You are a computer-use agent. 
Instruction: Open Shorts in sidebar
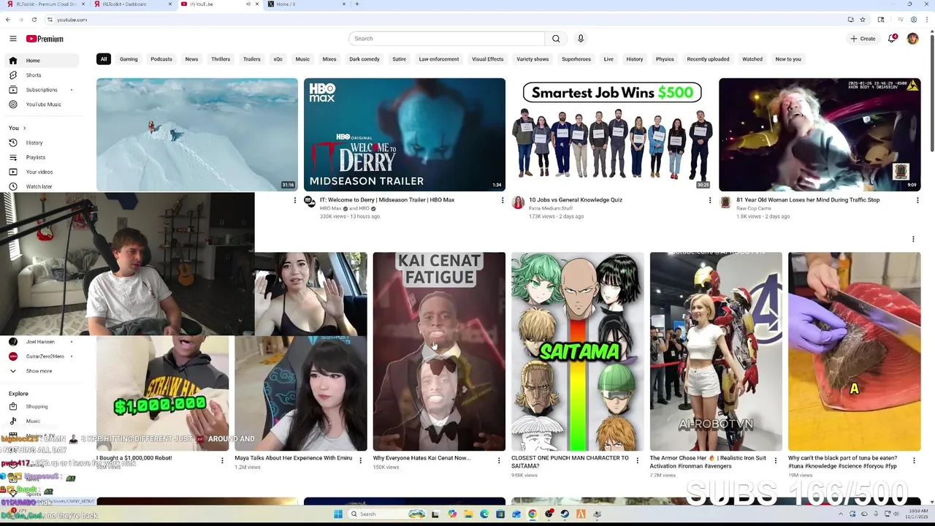click(41, 75)
